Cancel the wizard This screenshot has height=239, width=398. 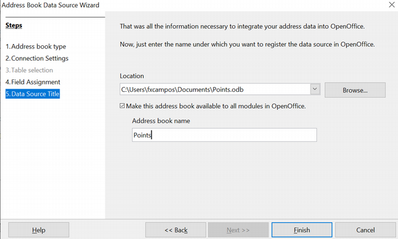pyautogui.click(x=365, y=230)
